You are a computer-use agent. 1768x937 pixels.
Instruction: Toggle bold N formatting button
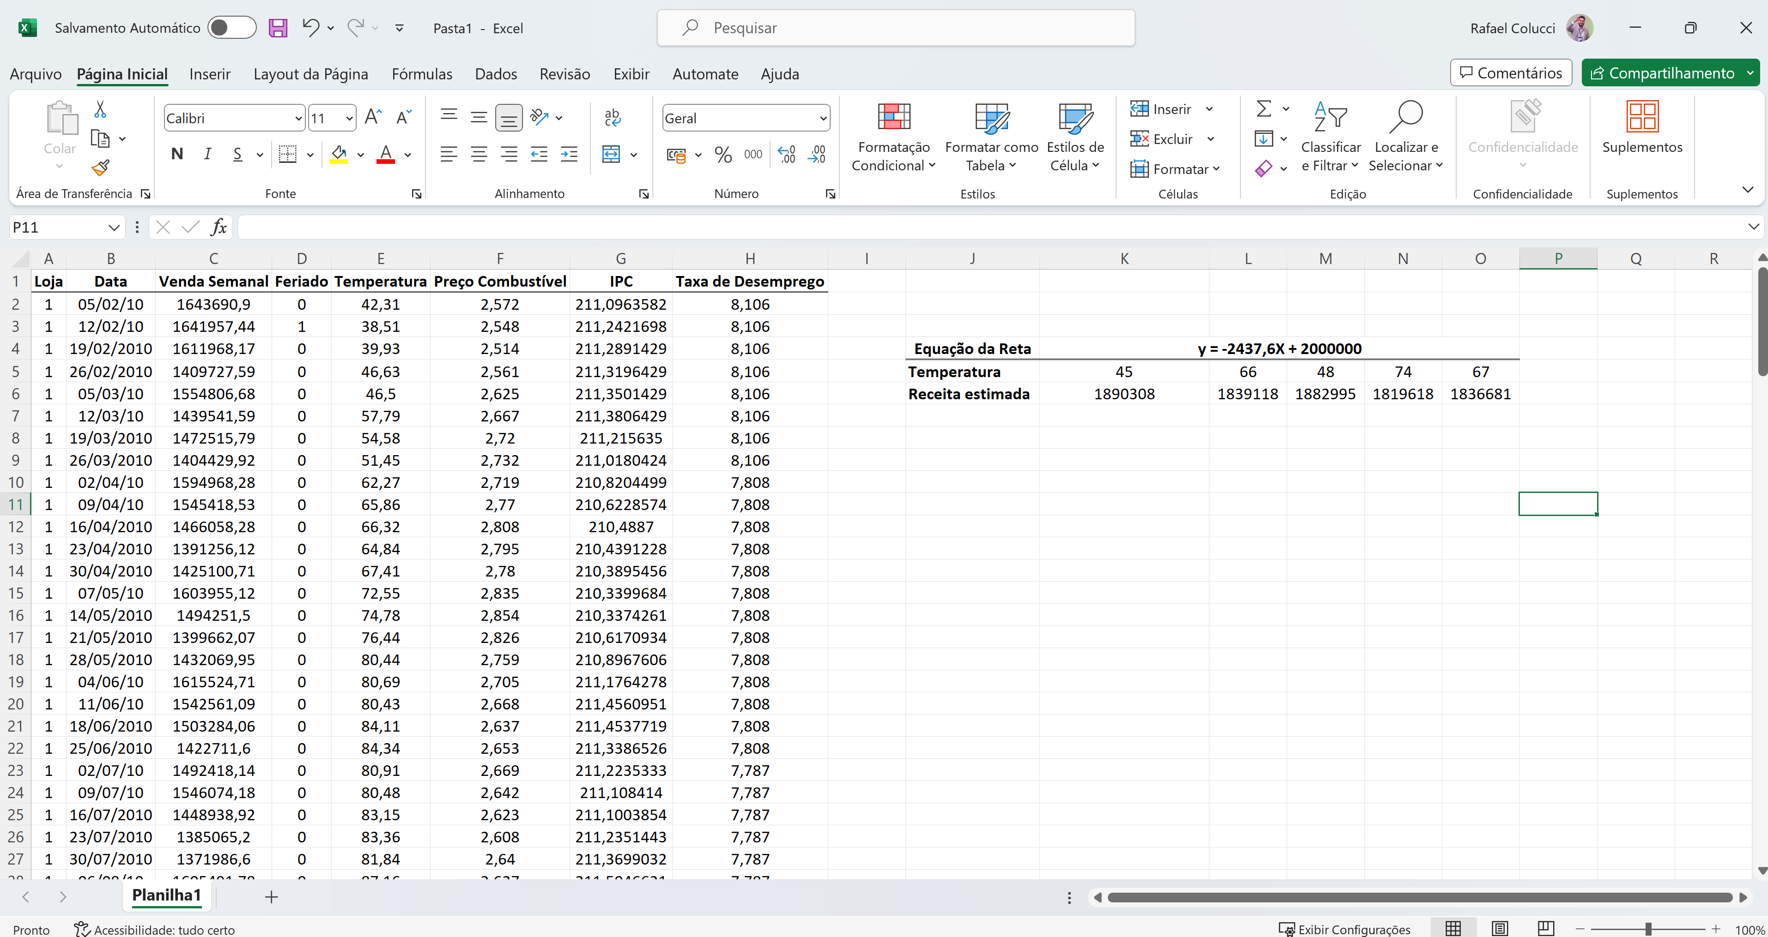click(177, 154)
